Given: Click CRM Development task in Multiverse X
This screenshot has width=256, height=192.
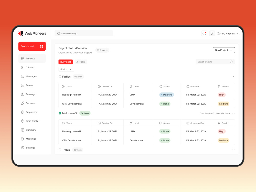Looking at the screenshot, I should 72,140.
